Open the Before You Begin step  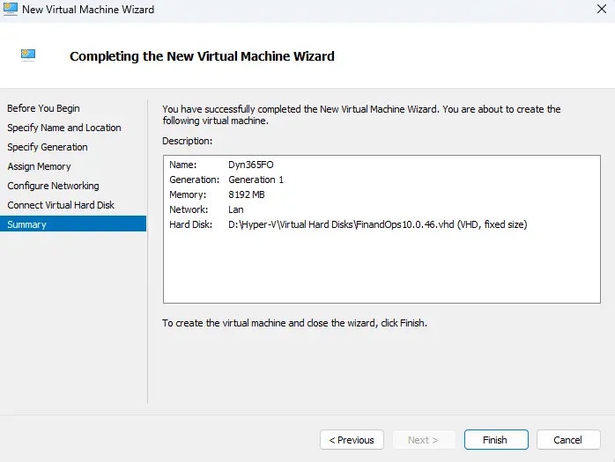[43, 108]
